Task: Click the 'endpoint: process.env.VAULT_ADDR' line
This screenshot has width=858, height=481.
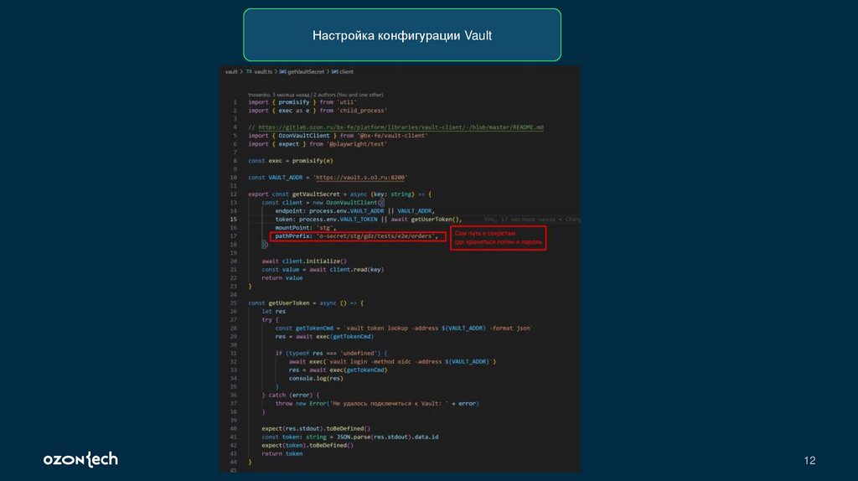Action: point(355,211)
